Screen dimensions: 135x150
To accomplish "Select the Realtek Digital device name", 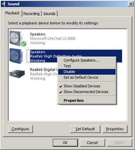I will coord(44,70).
